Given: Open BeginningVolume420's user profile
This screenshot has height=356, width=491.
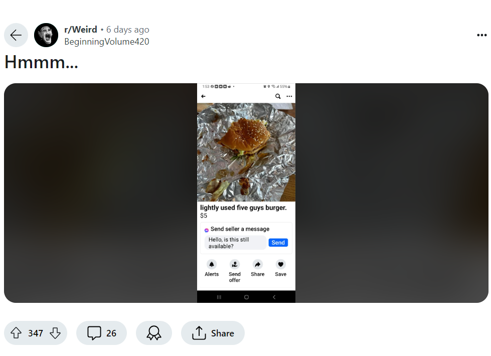Looking at the screenshot, I should coord(107,42).
